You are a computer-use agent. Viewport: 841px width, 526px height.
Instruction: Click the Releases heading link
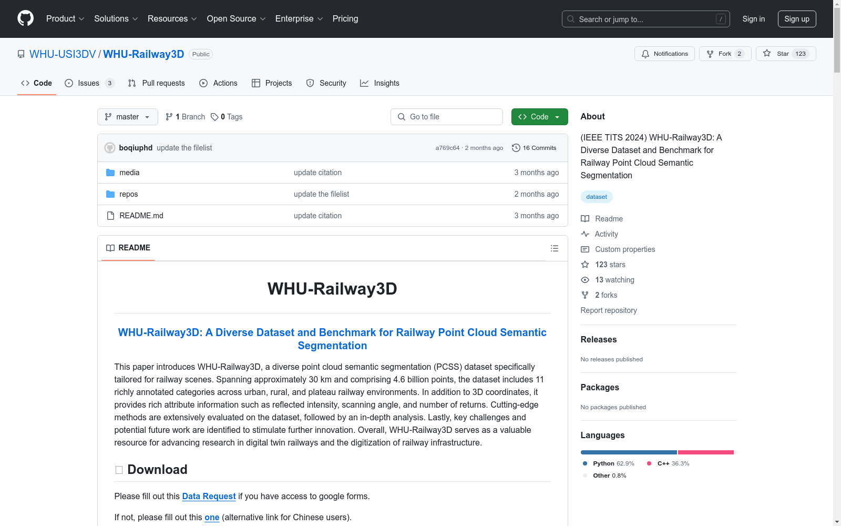tap(599, 340)
